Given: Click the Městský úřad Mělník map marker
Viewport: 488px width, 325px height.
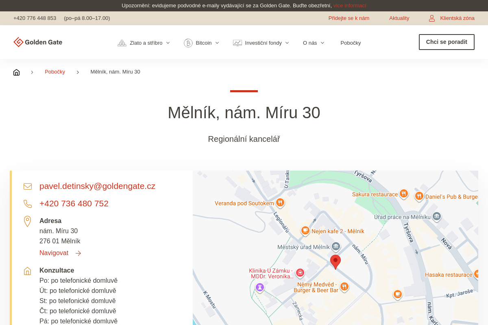Looking at the screenshot, I should pyautogui.click(x=336, y=246).
